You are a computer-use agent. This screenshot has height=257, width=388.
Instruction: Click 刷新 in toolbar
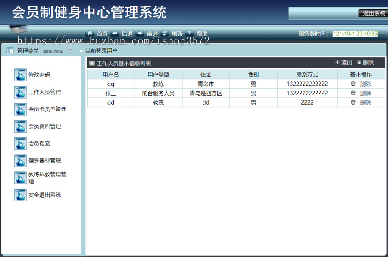pyautogui.click(x=177, y=34)
